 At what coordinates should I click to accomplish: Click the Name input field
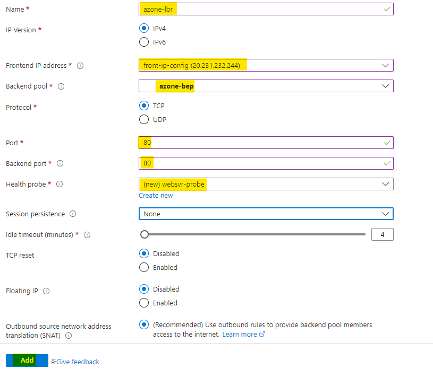(266, 9)
